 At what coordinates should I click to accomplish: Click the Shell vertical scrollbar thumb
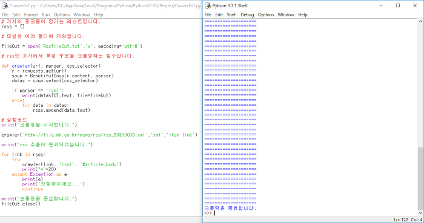pyautogui.click(x=420, y=178)
